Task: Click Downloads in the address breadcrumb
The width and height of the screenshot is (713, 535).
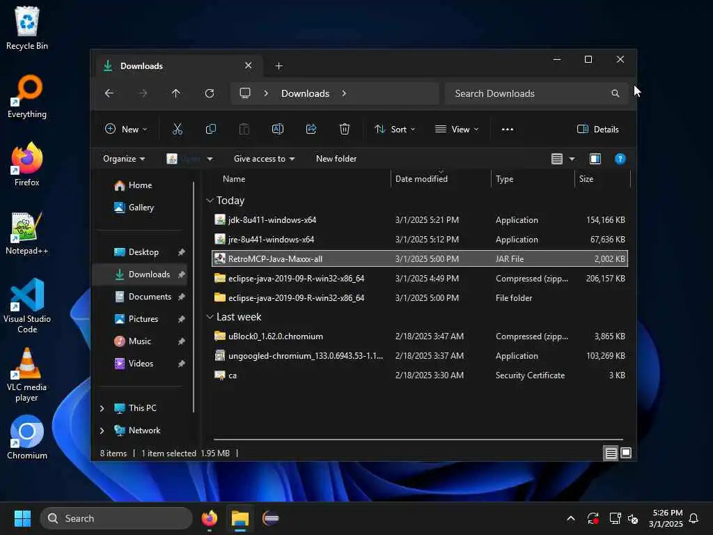Action: pyautogui.click(x=305, y=93)
